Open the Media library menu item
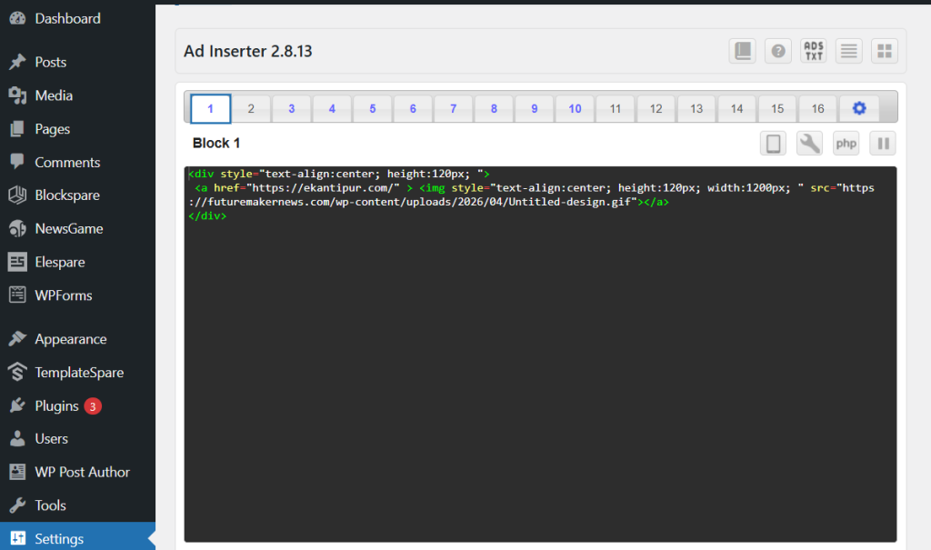The width and height of the screenshot is (931, 550). (54, 95)
